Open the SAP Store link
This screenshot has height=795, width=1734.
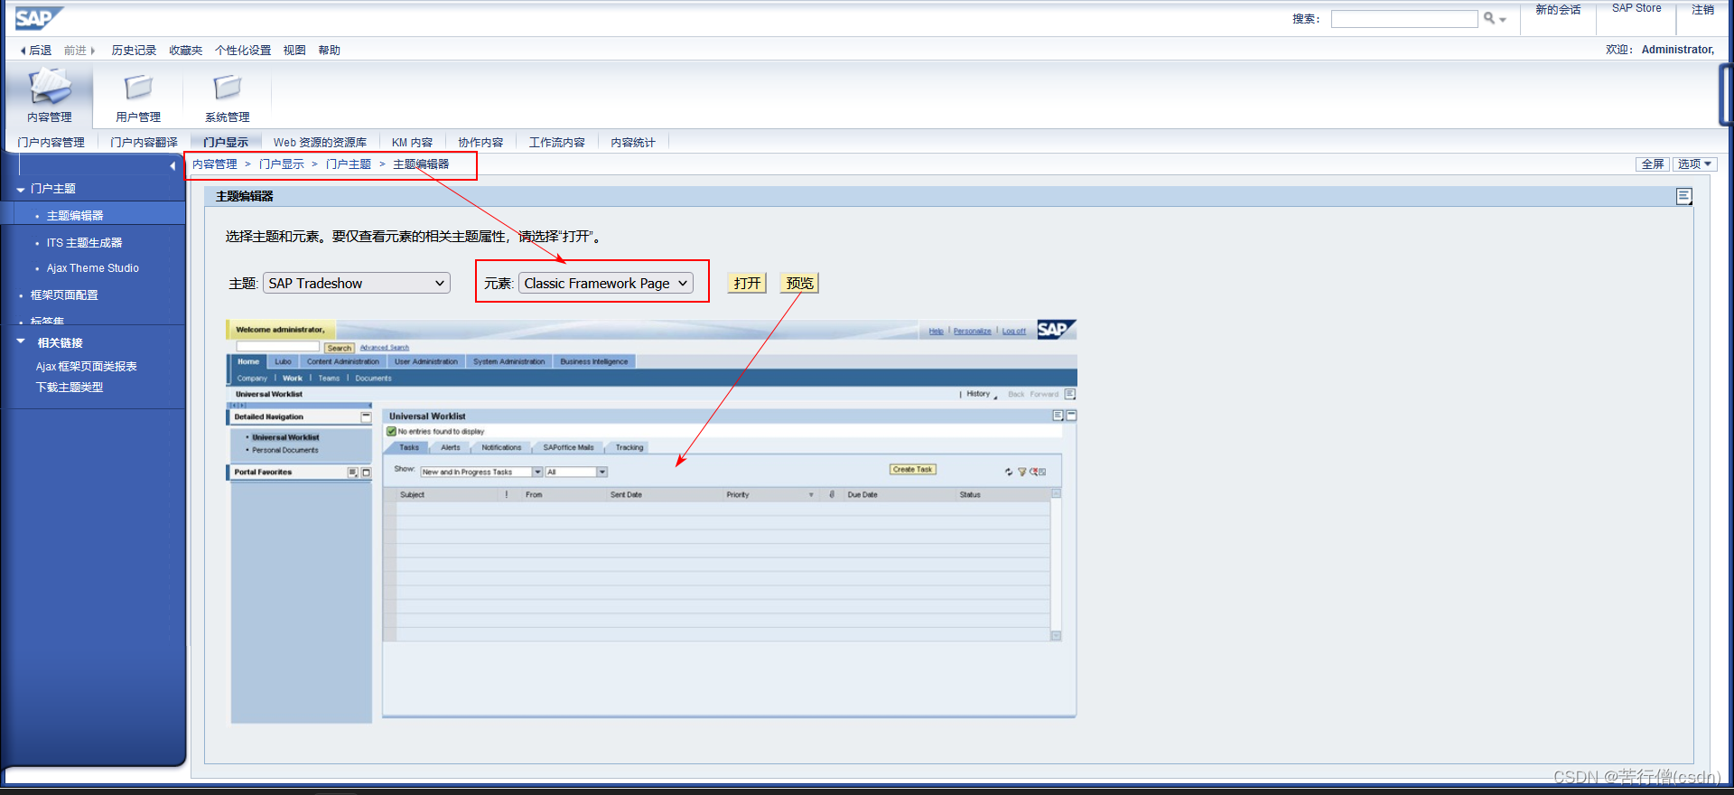coord(1636,8)
